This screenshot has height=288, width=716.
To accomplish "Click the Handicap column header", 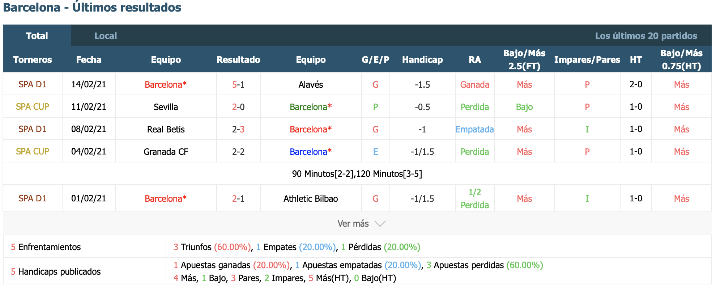I will [x=422, y=60].
